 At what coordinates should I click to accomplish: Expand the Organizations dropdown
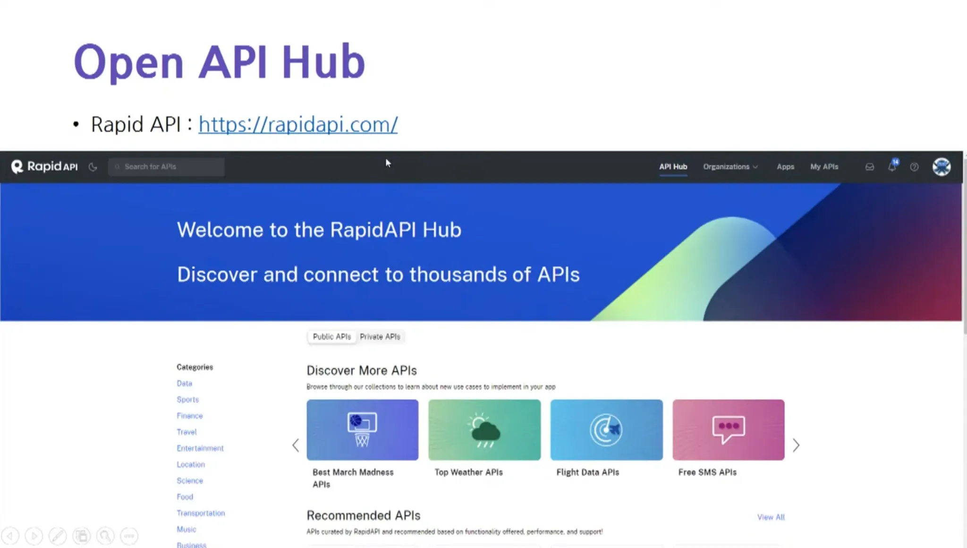730,167
